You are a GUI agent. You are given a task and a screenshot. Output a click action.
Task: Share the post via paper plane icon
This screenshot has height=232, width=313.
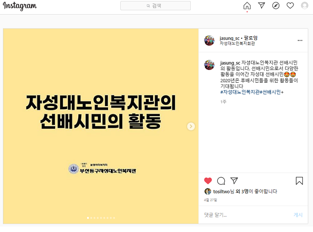click(234, 181)
